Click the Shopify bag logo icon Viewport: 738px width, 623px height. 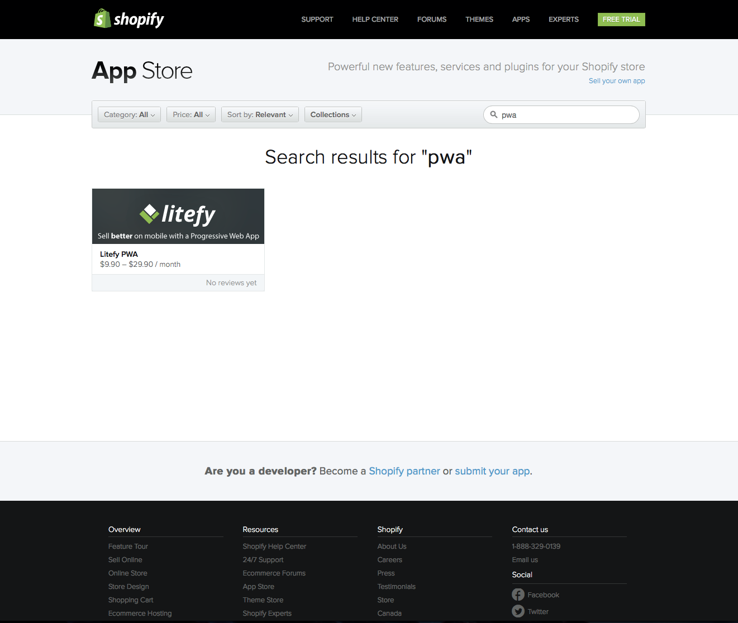tap(102, 18)
